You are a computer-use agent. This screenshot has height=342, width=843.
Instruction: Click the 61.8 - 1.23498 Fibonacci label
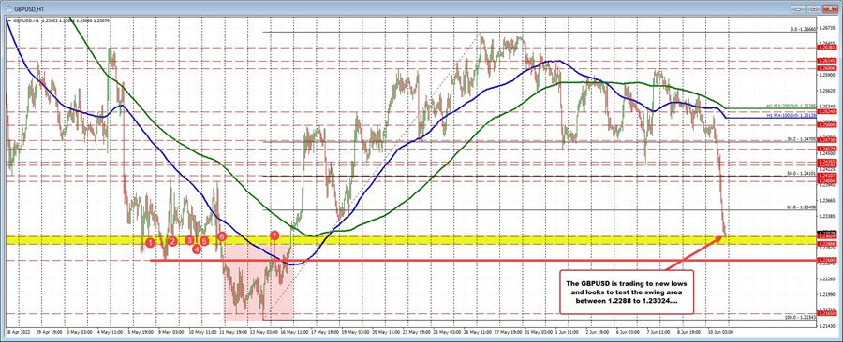click(x=802, y=207)
